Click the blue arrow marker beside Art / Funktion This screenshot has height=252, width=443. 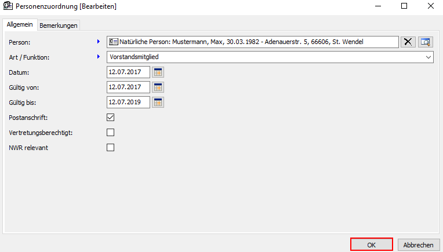tap(99, 57)
